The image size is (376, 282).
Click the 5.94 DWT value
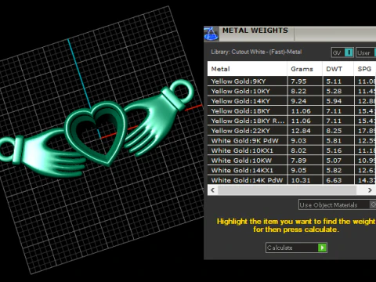click(x=334, y=101)
